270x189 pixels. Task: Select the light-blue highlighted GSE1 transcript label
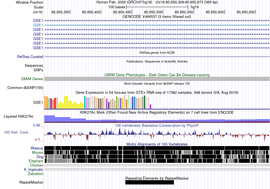tap(38, 25)
